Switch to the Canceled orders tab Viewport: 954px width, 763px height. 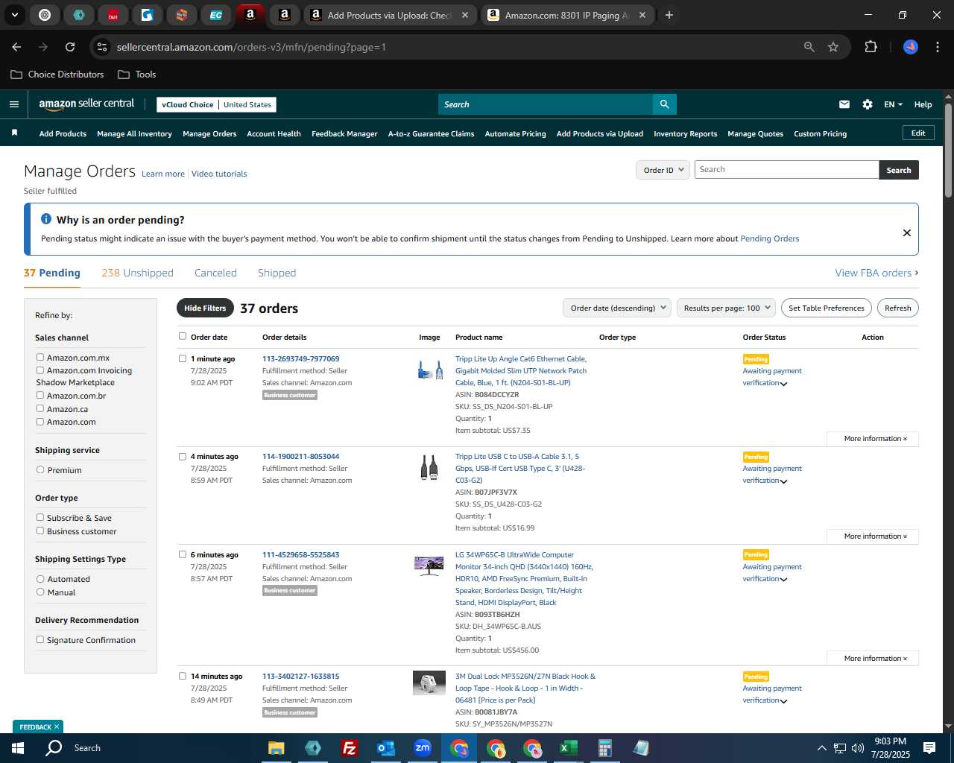(x=215, y=273)
